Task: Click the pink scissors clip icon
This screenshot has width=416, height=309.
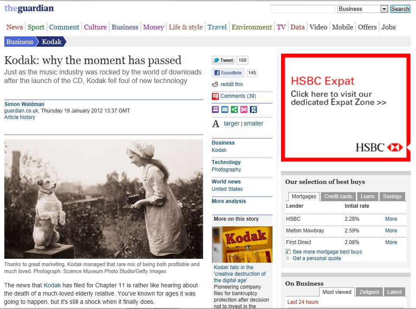Action: 244,109
